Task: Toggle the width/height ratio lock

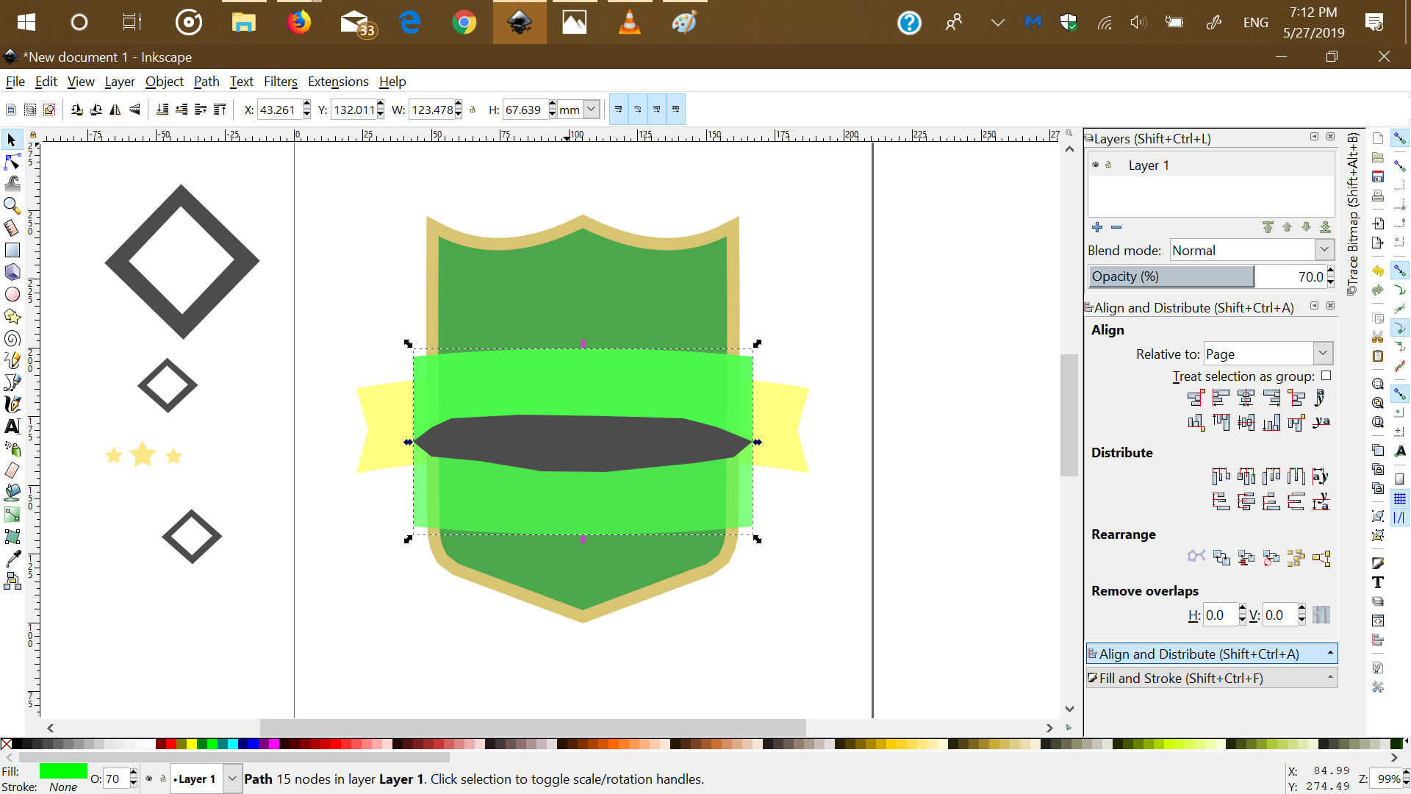Action: (473, 110)
